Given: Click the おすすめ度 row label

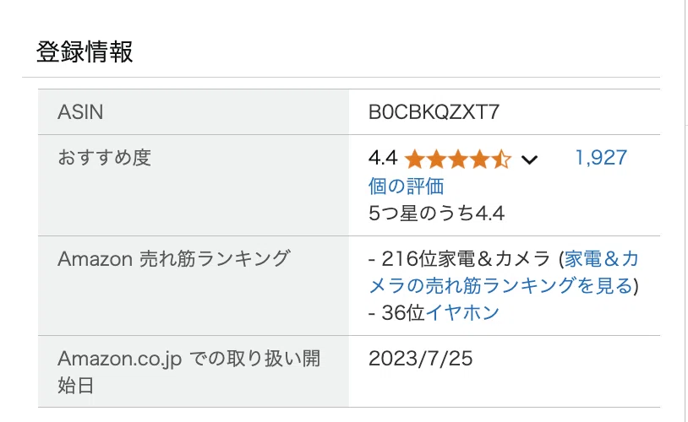Looking at the screenshot, I should click(105, 158).
